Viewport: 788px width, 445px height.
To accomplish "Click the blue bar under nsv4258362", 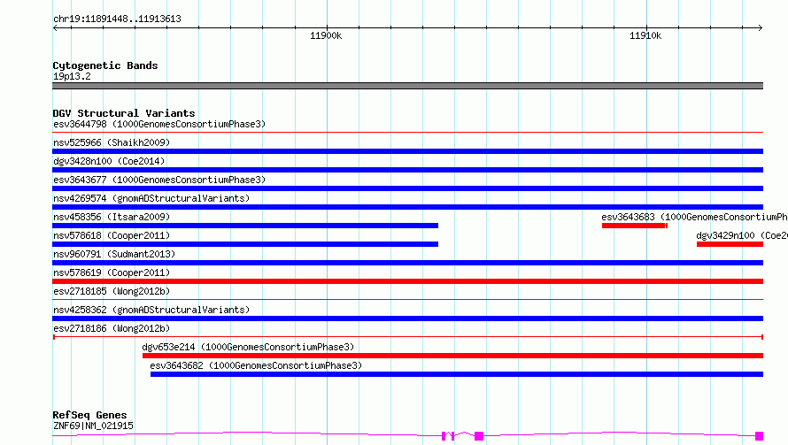I will 407,318.
